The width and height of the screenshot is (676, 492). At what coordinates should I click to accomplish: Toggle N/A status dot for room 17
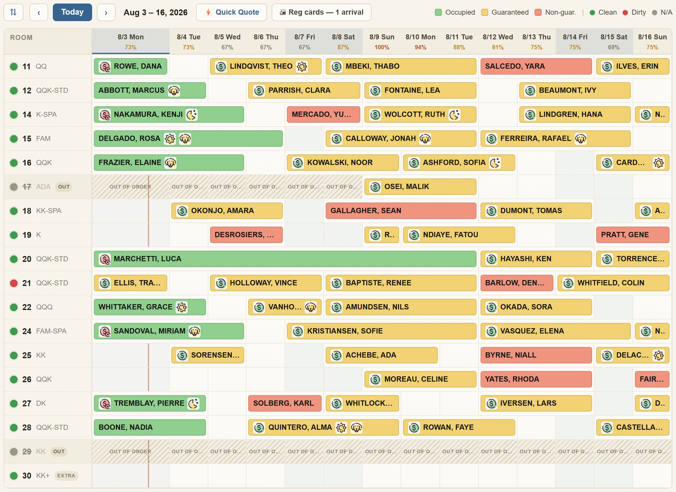[14, 187]
